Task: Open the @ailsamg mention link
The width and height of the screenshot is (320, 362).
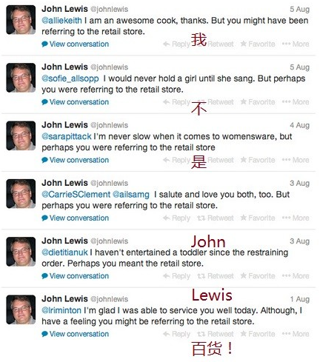Action: point(131,195)
